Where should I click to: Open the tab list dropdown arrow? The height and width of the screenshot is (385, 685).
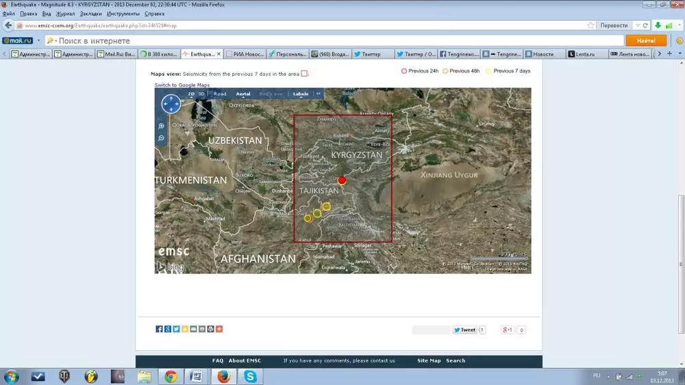point(678,53)
